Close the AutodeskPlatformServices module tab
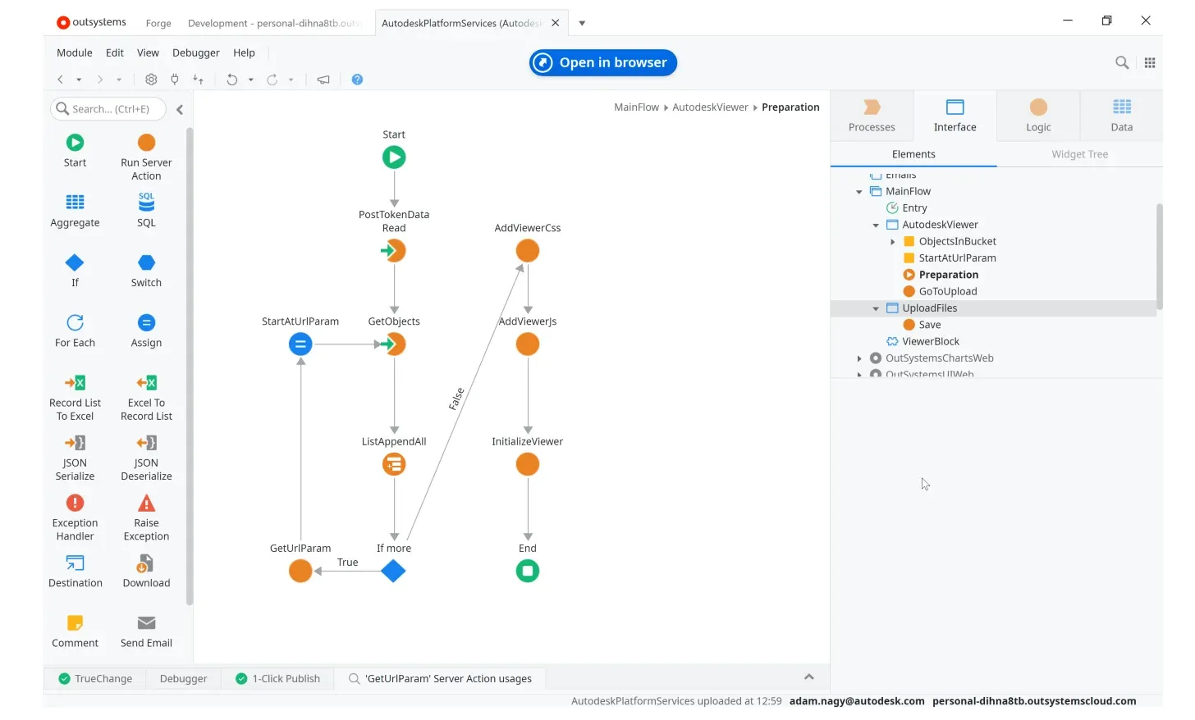This screenshot has width=1195, height=720. pos(556,23)
